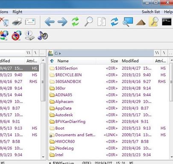173x164 pixels.
Task: Click the left panel scrollbar thumb
Action: pyautogui.click(x=43, y=82)
